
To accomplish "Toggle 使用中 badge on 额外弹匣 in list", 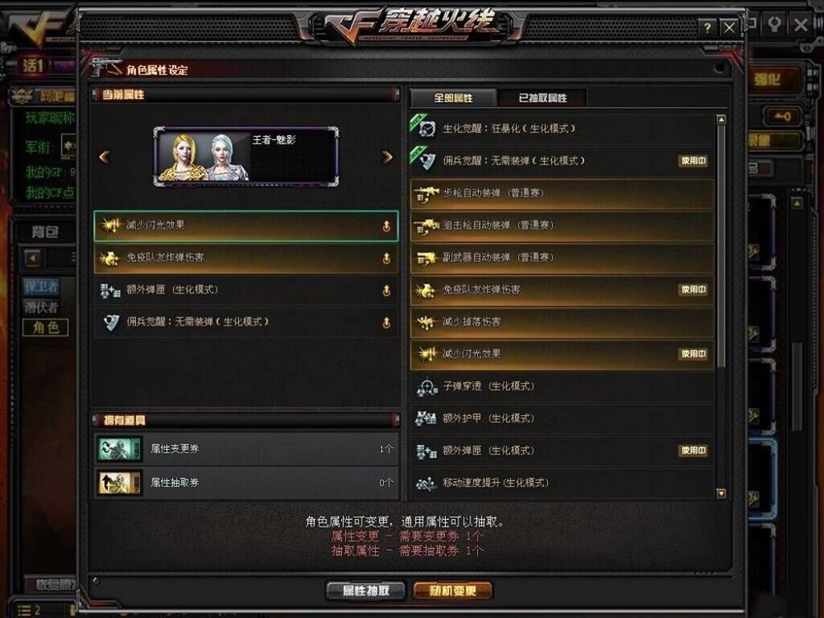I will [693, 451].
